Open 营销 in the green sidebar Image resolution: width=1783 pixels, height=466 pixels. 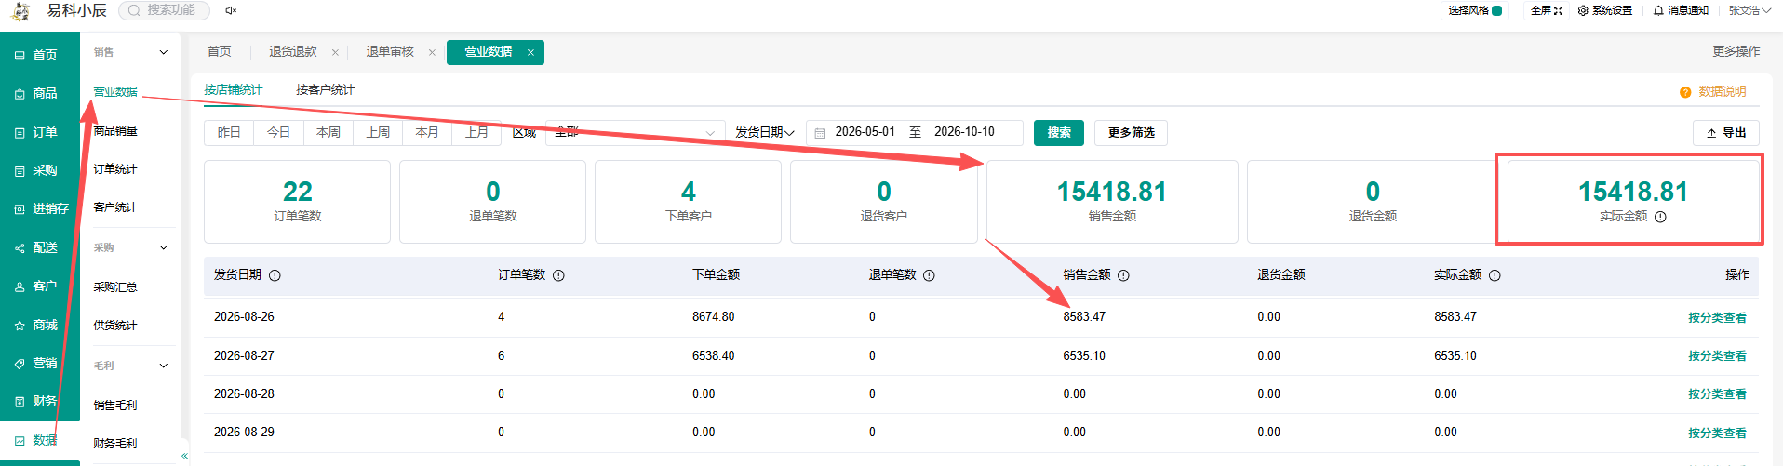(36, 363)
